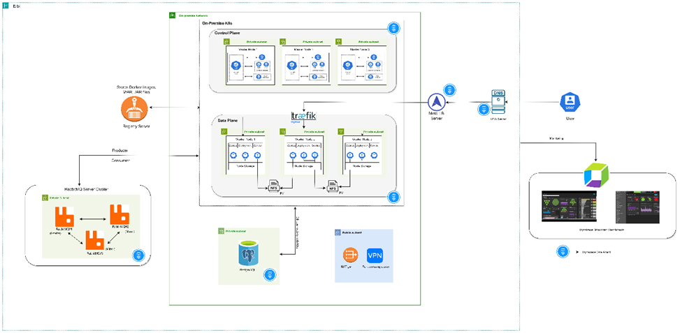
Task: Click the OneAgent badge beside DNS server
Action: (x=484, y=110)
